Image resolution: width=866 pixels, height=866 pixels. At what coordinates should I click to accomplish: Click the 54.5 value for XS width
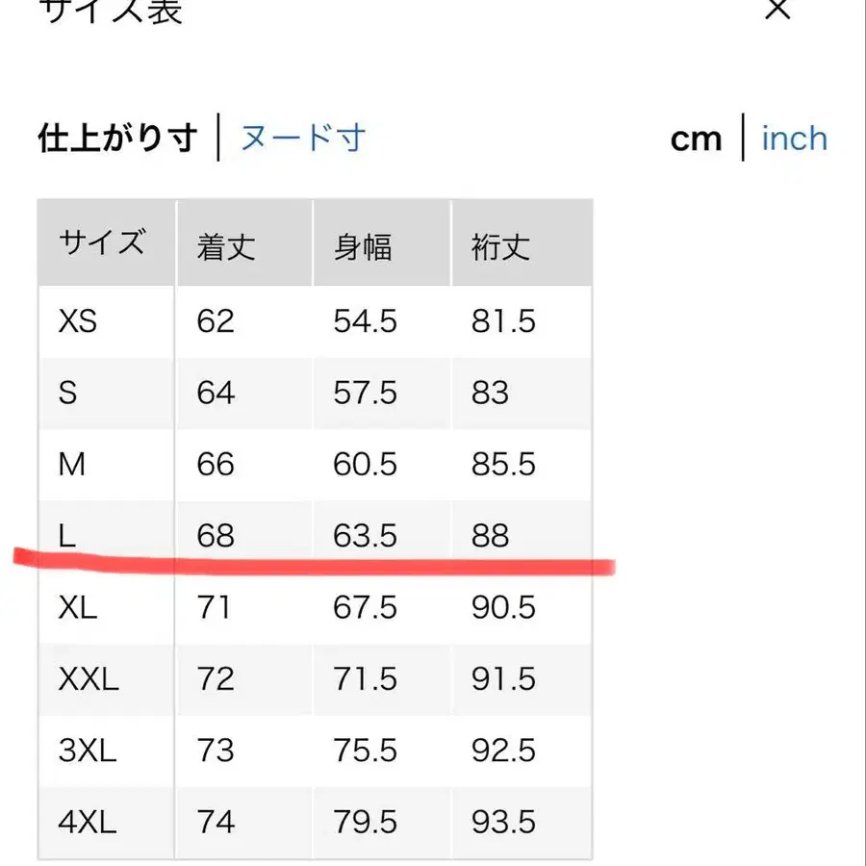(x=366, y=321)
